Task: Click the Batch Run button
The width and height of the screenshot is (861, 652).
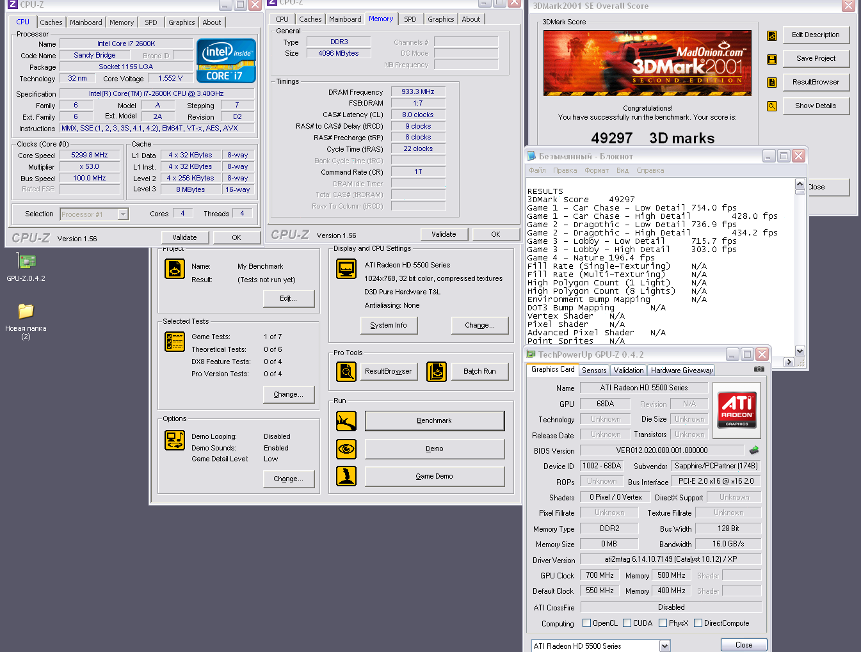Action: coord(479,371)
